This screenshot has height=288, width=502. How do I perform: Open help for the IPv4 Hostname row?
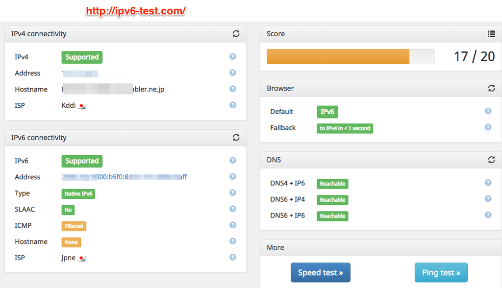(x=233, y=89)
